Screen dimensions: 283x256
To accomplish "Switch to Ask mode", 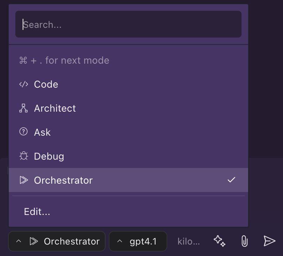I will pos(128,132).
